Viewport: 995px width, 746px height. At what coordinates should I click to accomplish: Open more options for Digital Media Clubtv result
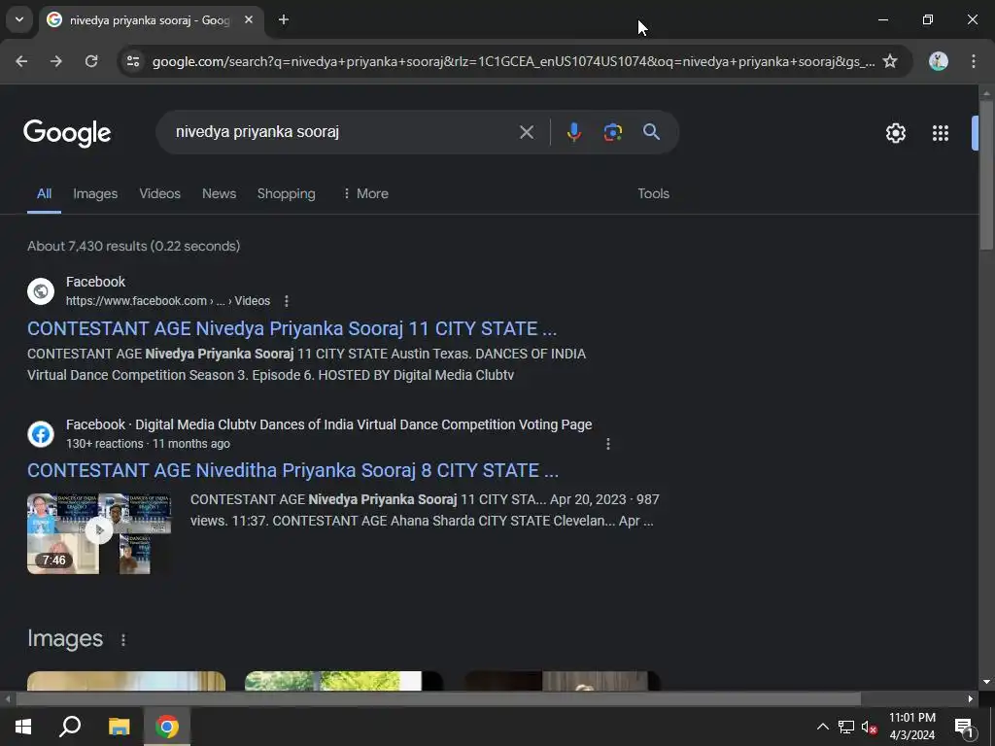tap(608, 444)
